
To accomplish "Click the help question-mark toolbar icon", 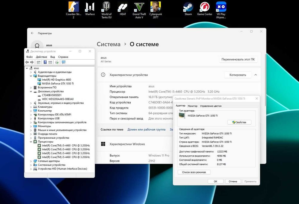I will click(45, 62).
